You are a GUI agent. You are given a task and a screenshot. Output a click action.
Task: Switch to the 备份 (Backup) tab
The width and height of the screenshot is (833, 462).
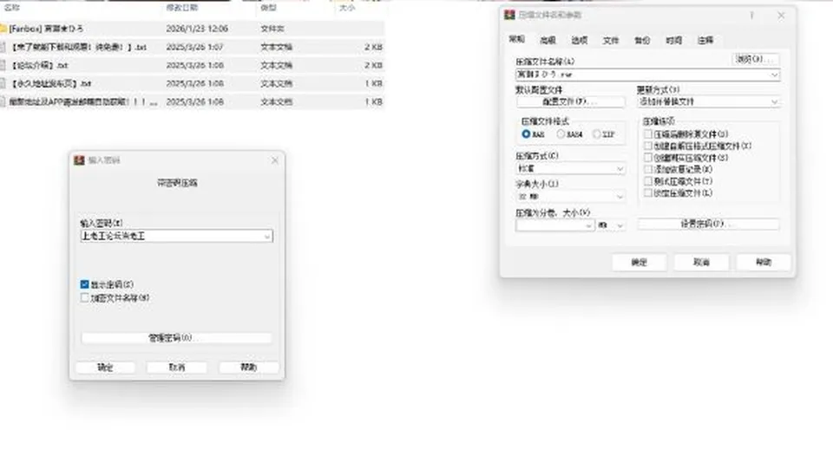[x=642, y=41]
